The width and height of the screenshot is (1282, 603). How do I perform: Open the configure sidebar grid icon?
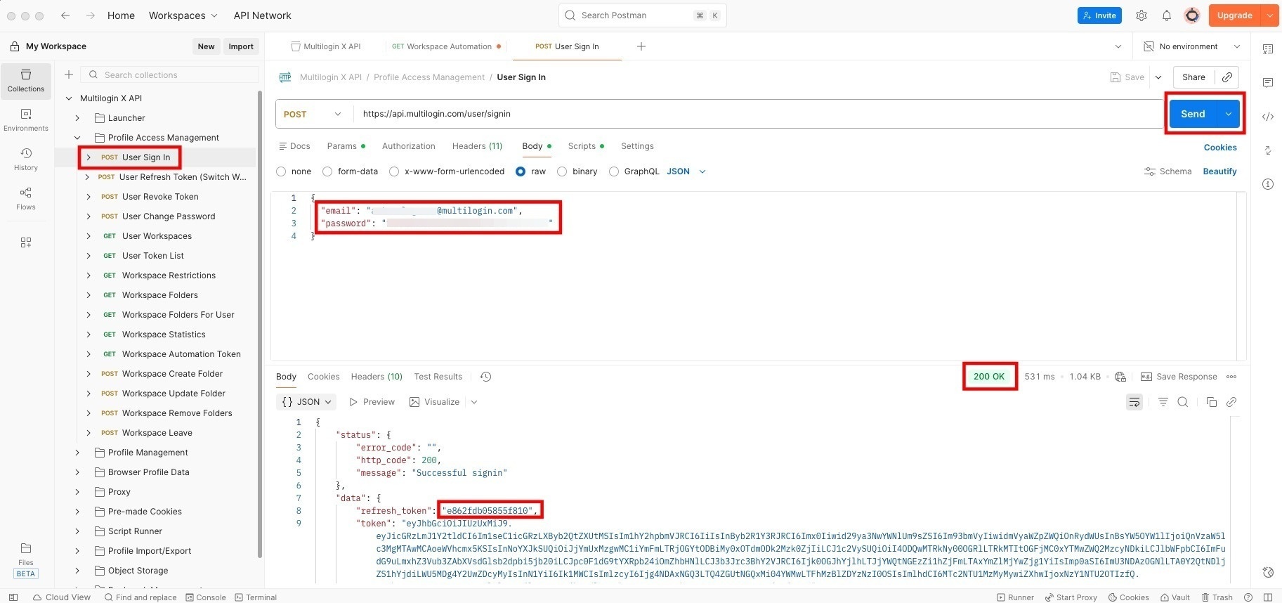click(x=26, y=242)
